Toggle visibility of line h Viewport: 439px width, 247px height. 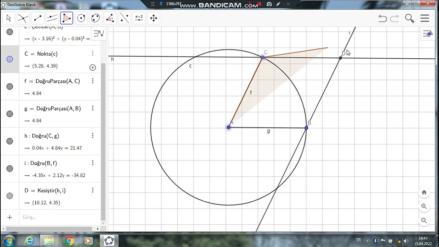(x=10, y=141)
